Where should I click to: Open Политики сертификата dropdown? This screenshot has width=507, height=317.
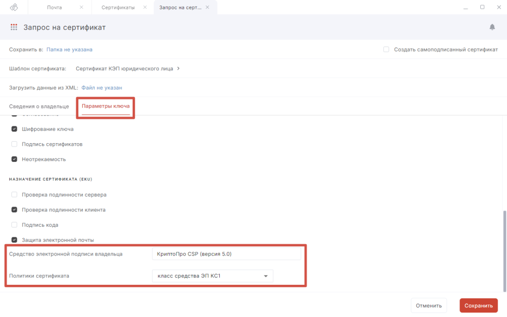[212, 276]
